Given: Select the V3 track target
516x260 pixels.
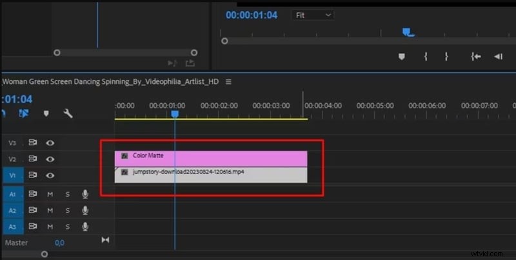Looking at the screenshot, I should 12,143.
